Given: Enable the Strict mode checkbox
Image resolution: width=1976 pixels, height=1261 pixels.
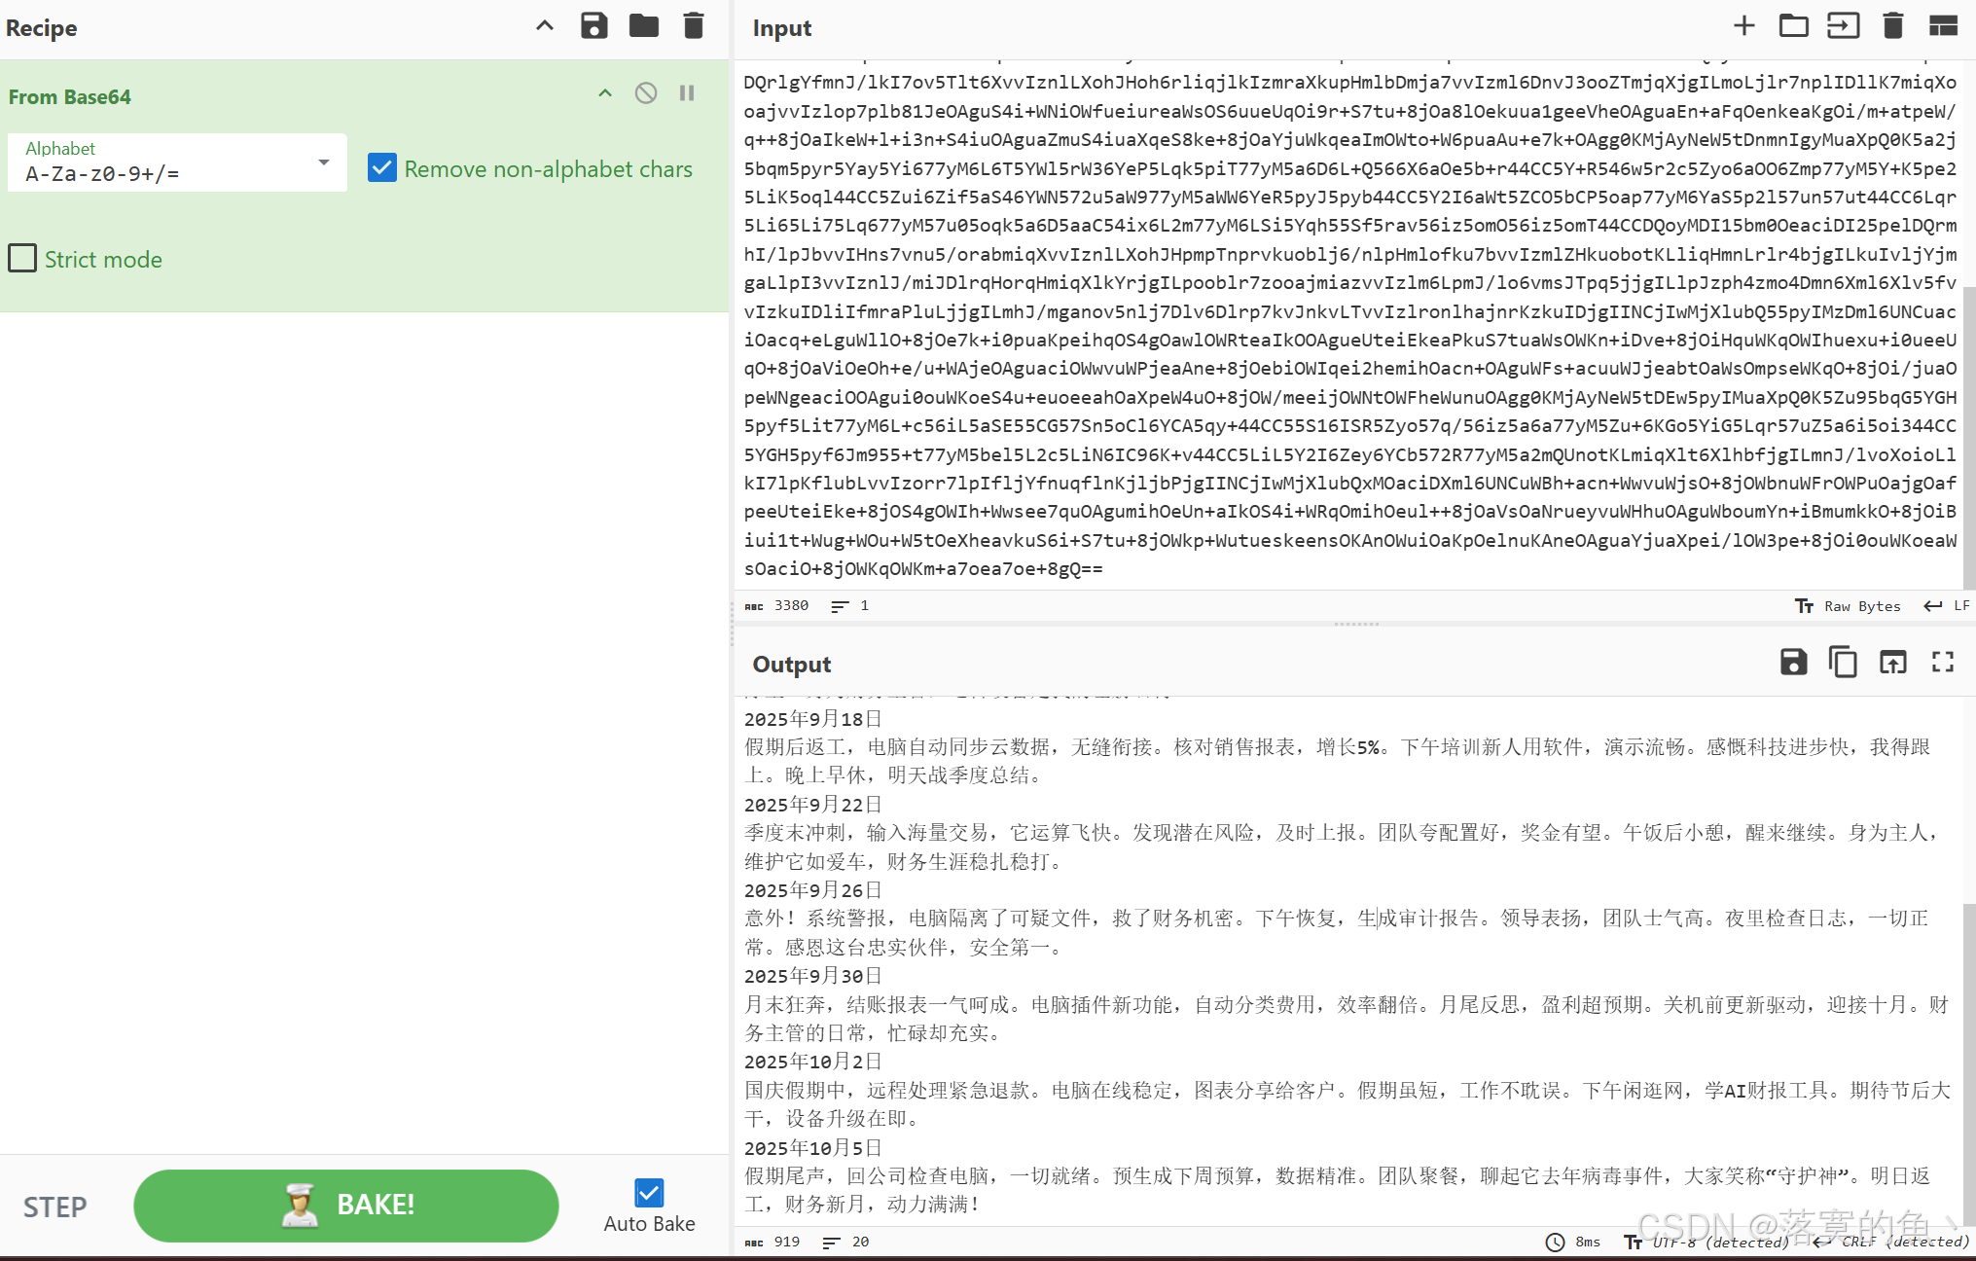Looking at the screenshot, I should coord(23,259).
